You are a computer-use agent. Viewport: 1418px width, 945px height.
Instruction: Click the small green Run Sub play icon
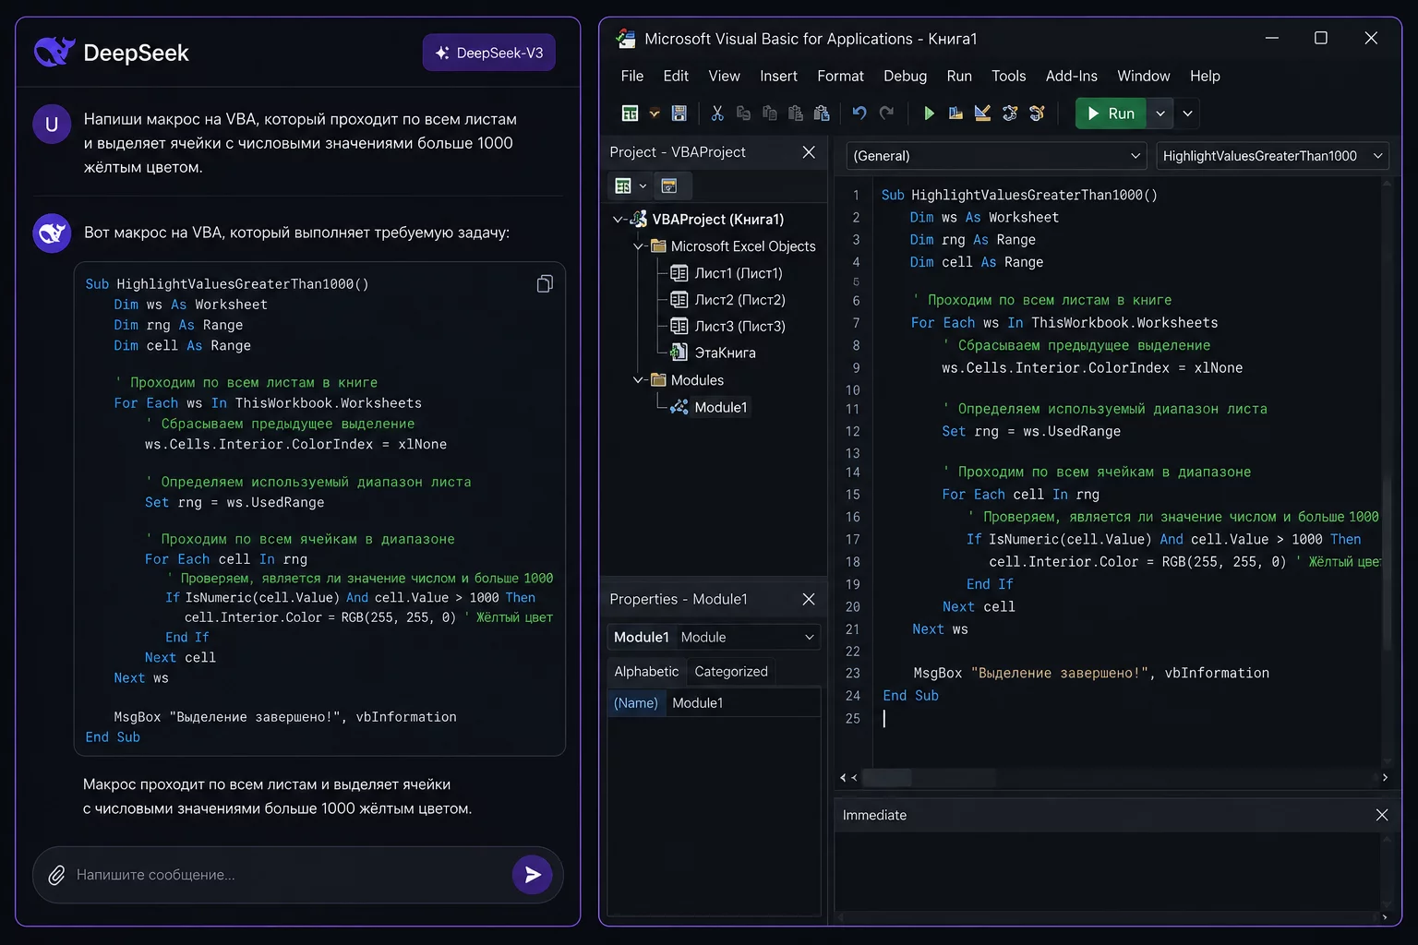[929, 114]
